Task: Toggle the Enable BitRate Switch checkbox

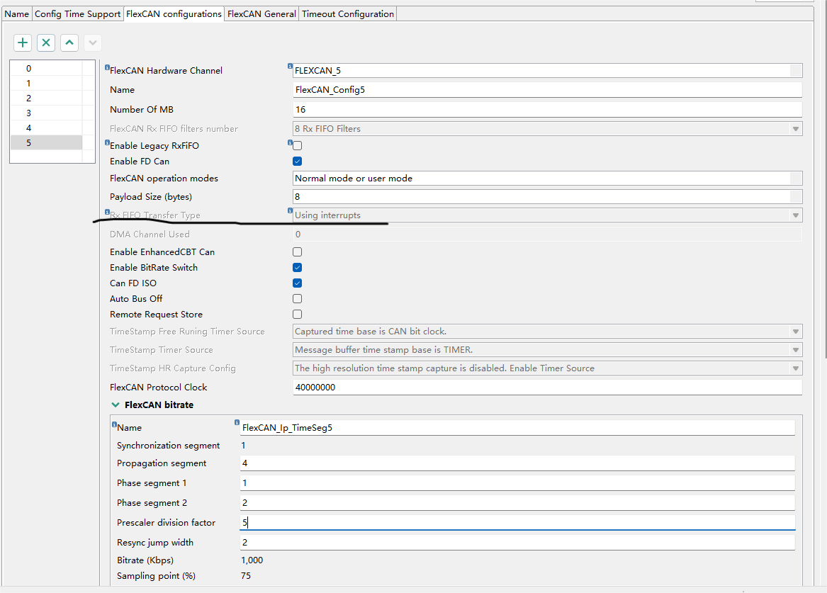Action: pyautogui.click(x=298, y=268)
